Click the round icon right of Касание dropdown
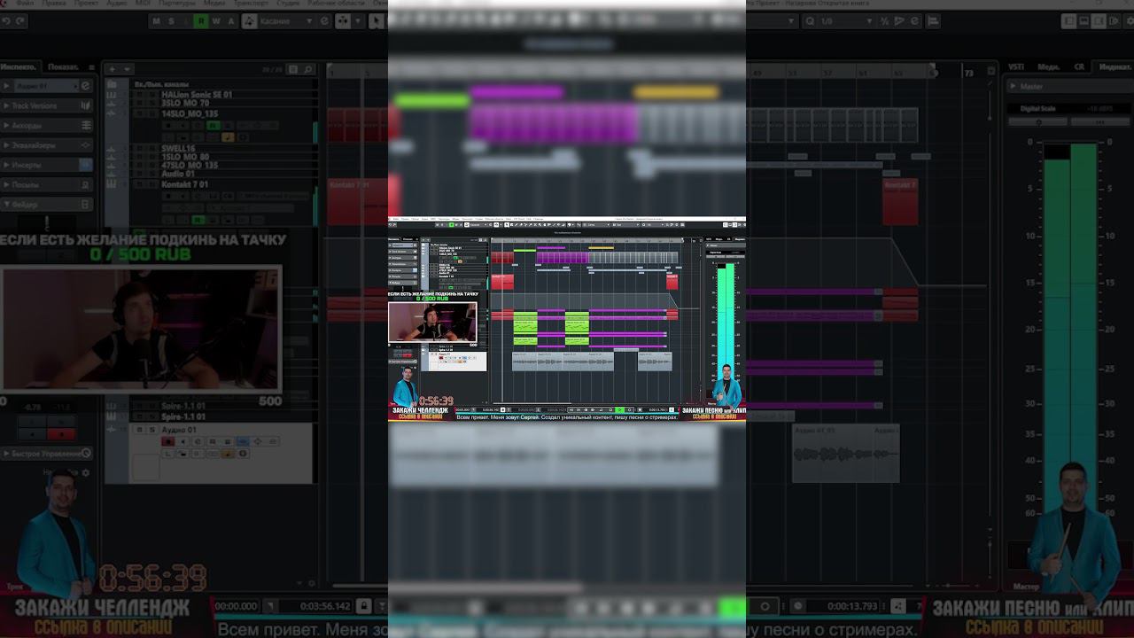Viewport: 1134px width, 638px height. (x=324, y=21)
